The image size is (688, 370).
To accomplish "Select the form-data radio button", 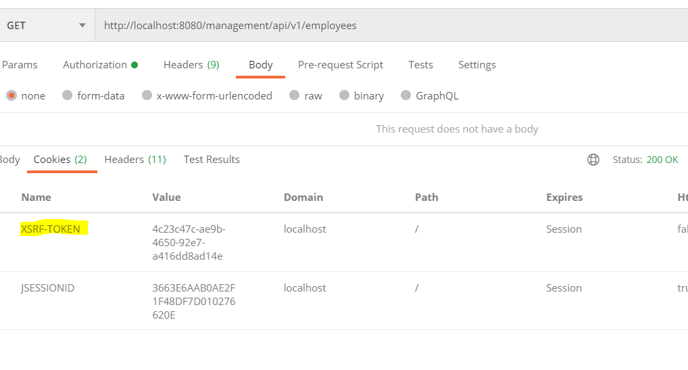I will 67,96.
